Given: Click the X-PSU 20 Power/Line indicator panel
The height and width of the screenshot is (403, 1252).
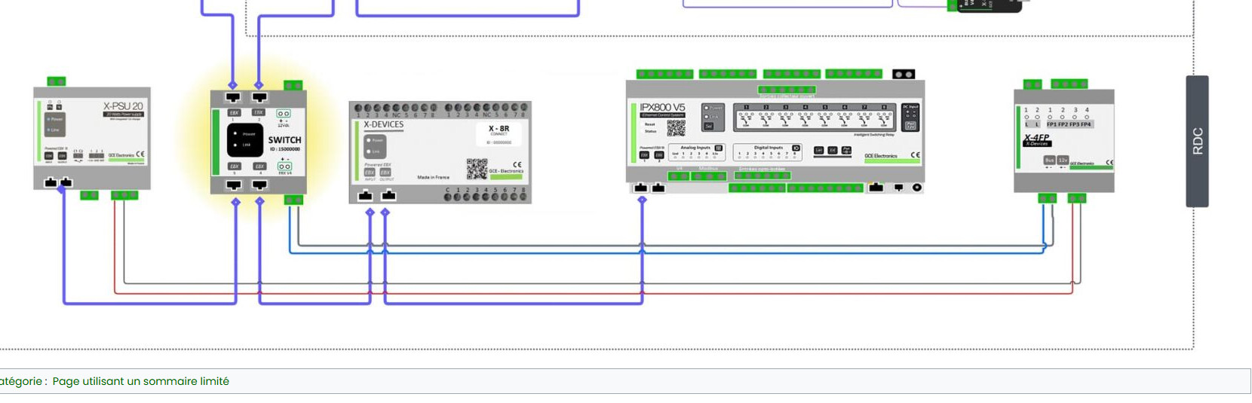Looking at the screenshot, I should [x=54, y=124].
